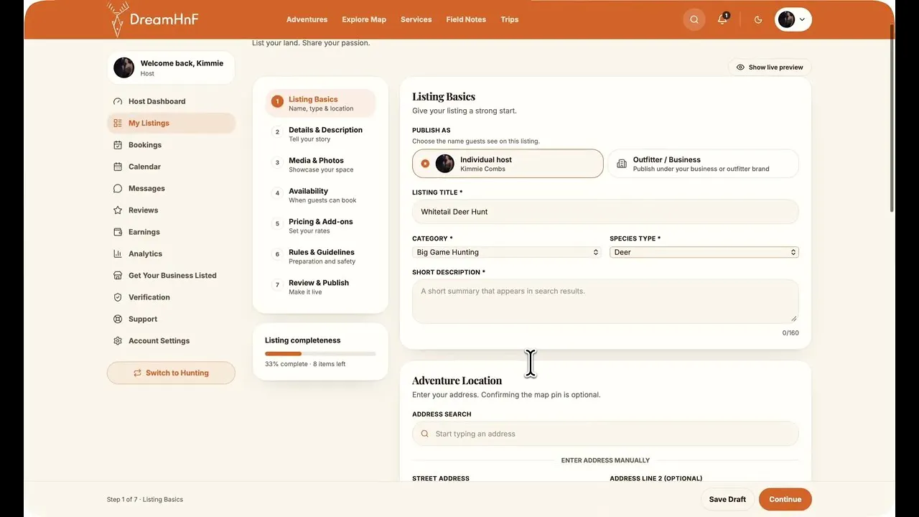Click the Get Your Business Listed storefront icon

click(118, 276)
